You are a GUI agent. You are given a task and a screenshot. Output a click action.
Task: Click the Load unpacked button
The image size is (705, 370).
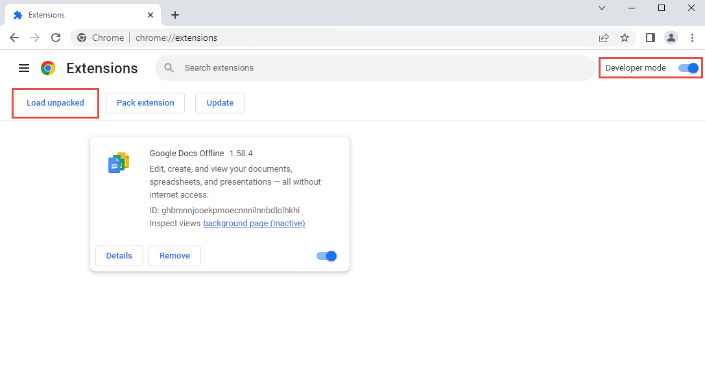tap(55, 103)
